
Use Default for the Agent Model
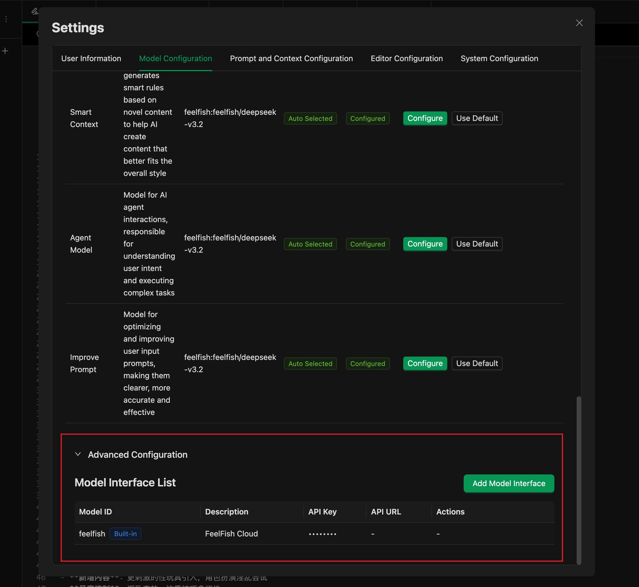pyautogui.click(x=477, y=244)
